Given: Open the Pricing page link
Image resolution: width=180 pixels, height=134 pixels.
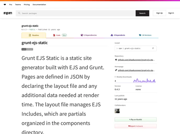Looking at the screenshot, I should pos(27,5).
